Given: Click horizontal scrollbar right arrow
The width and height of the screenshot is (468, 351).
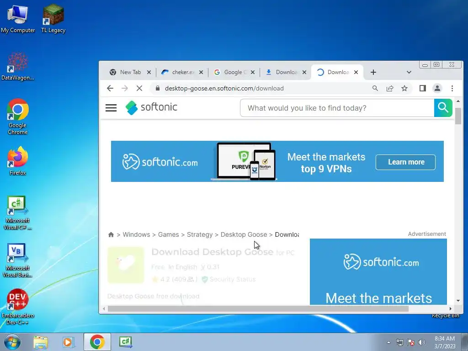Looking at the screenshot, I should tap(450, 308).
